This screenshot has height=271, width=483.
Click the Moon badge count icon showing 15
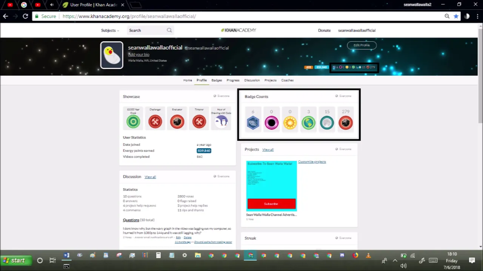click(x=327, y=123)
